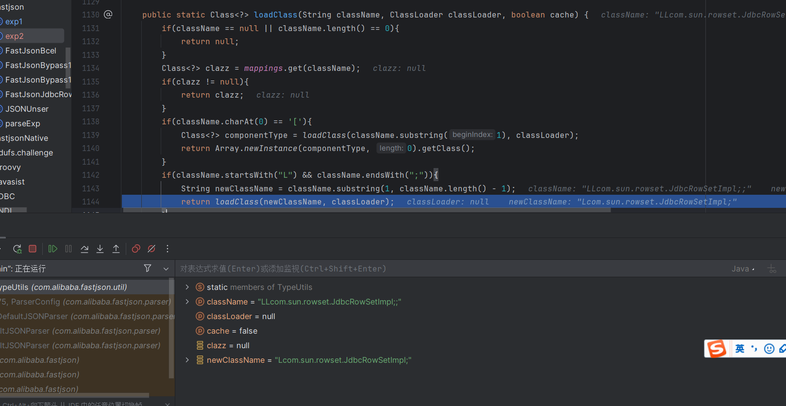Click the Sogou input method logo
The image size is (786, 406).
[717, 348]
